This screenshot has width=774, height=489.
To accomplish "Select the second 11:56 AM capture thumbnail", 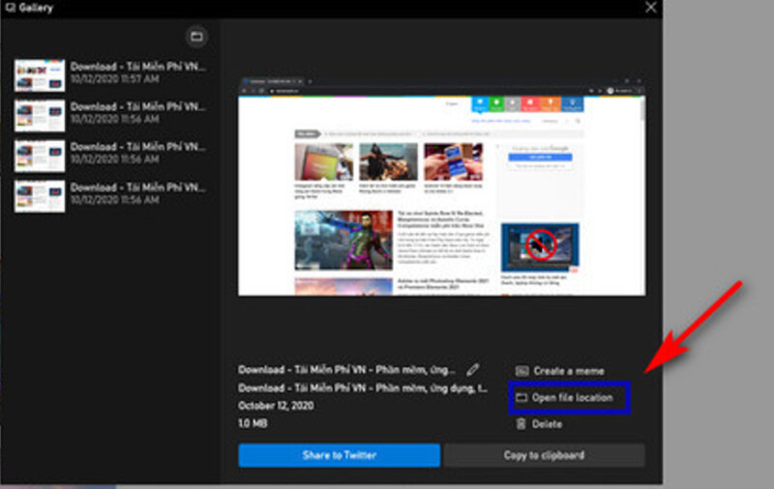I will [x=40, y=156].
